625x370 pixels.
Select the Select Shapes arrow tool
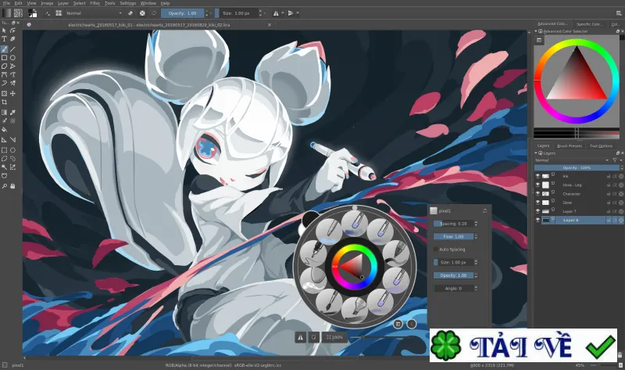pyautogui.click(x=4, y=31)
